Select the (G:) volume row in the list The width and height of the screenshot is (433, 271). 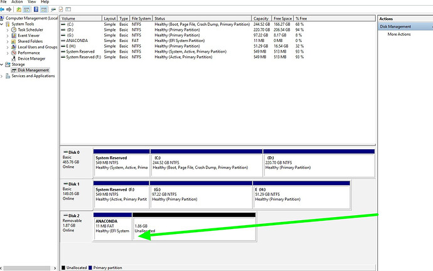[182, 35]
